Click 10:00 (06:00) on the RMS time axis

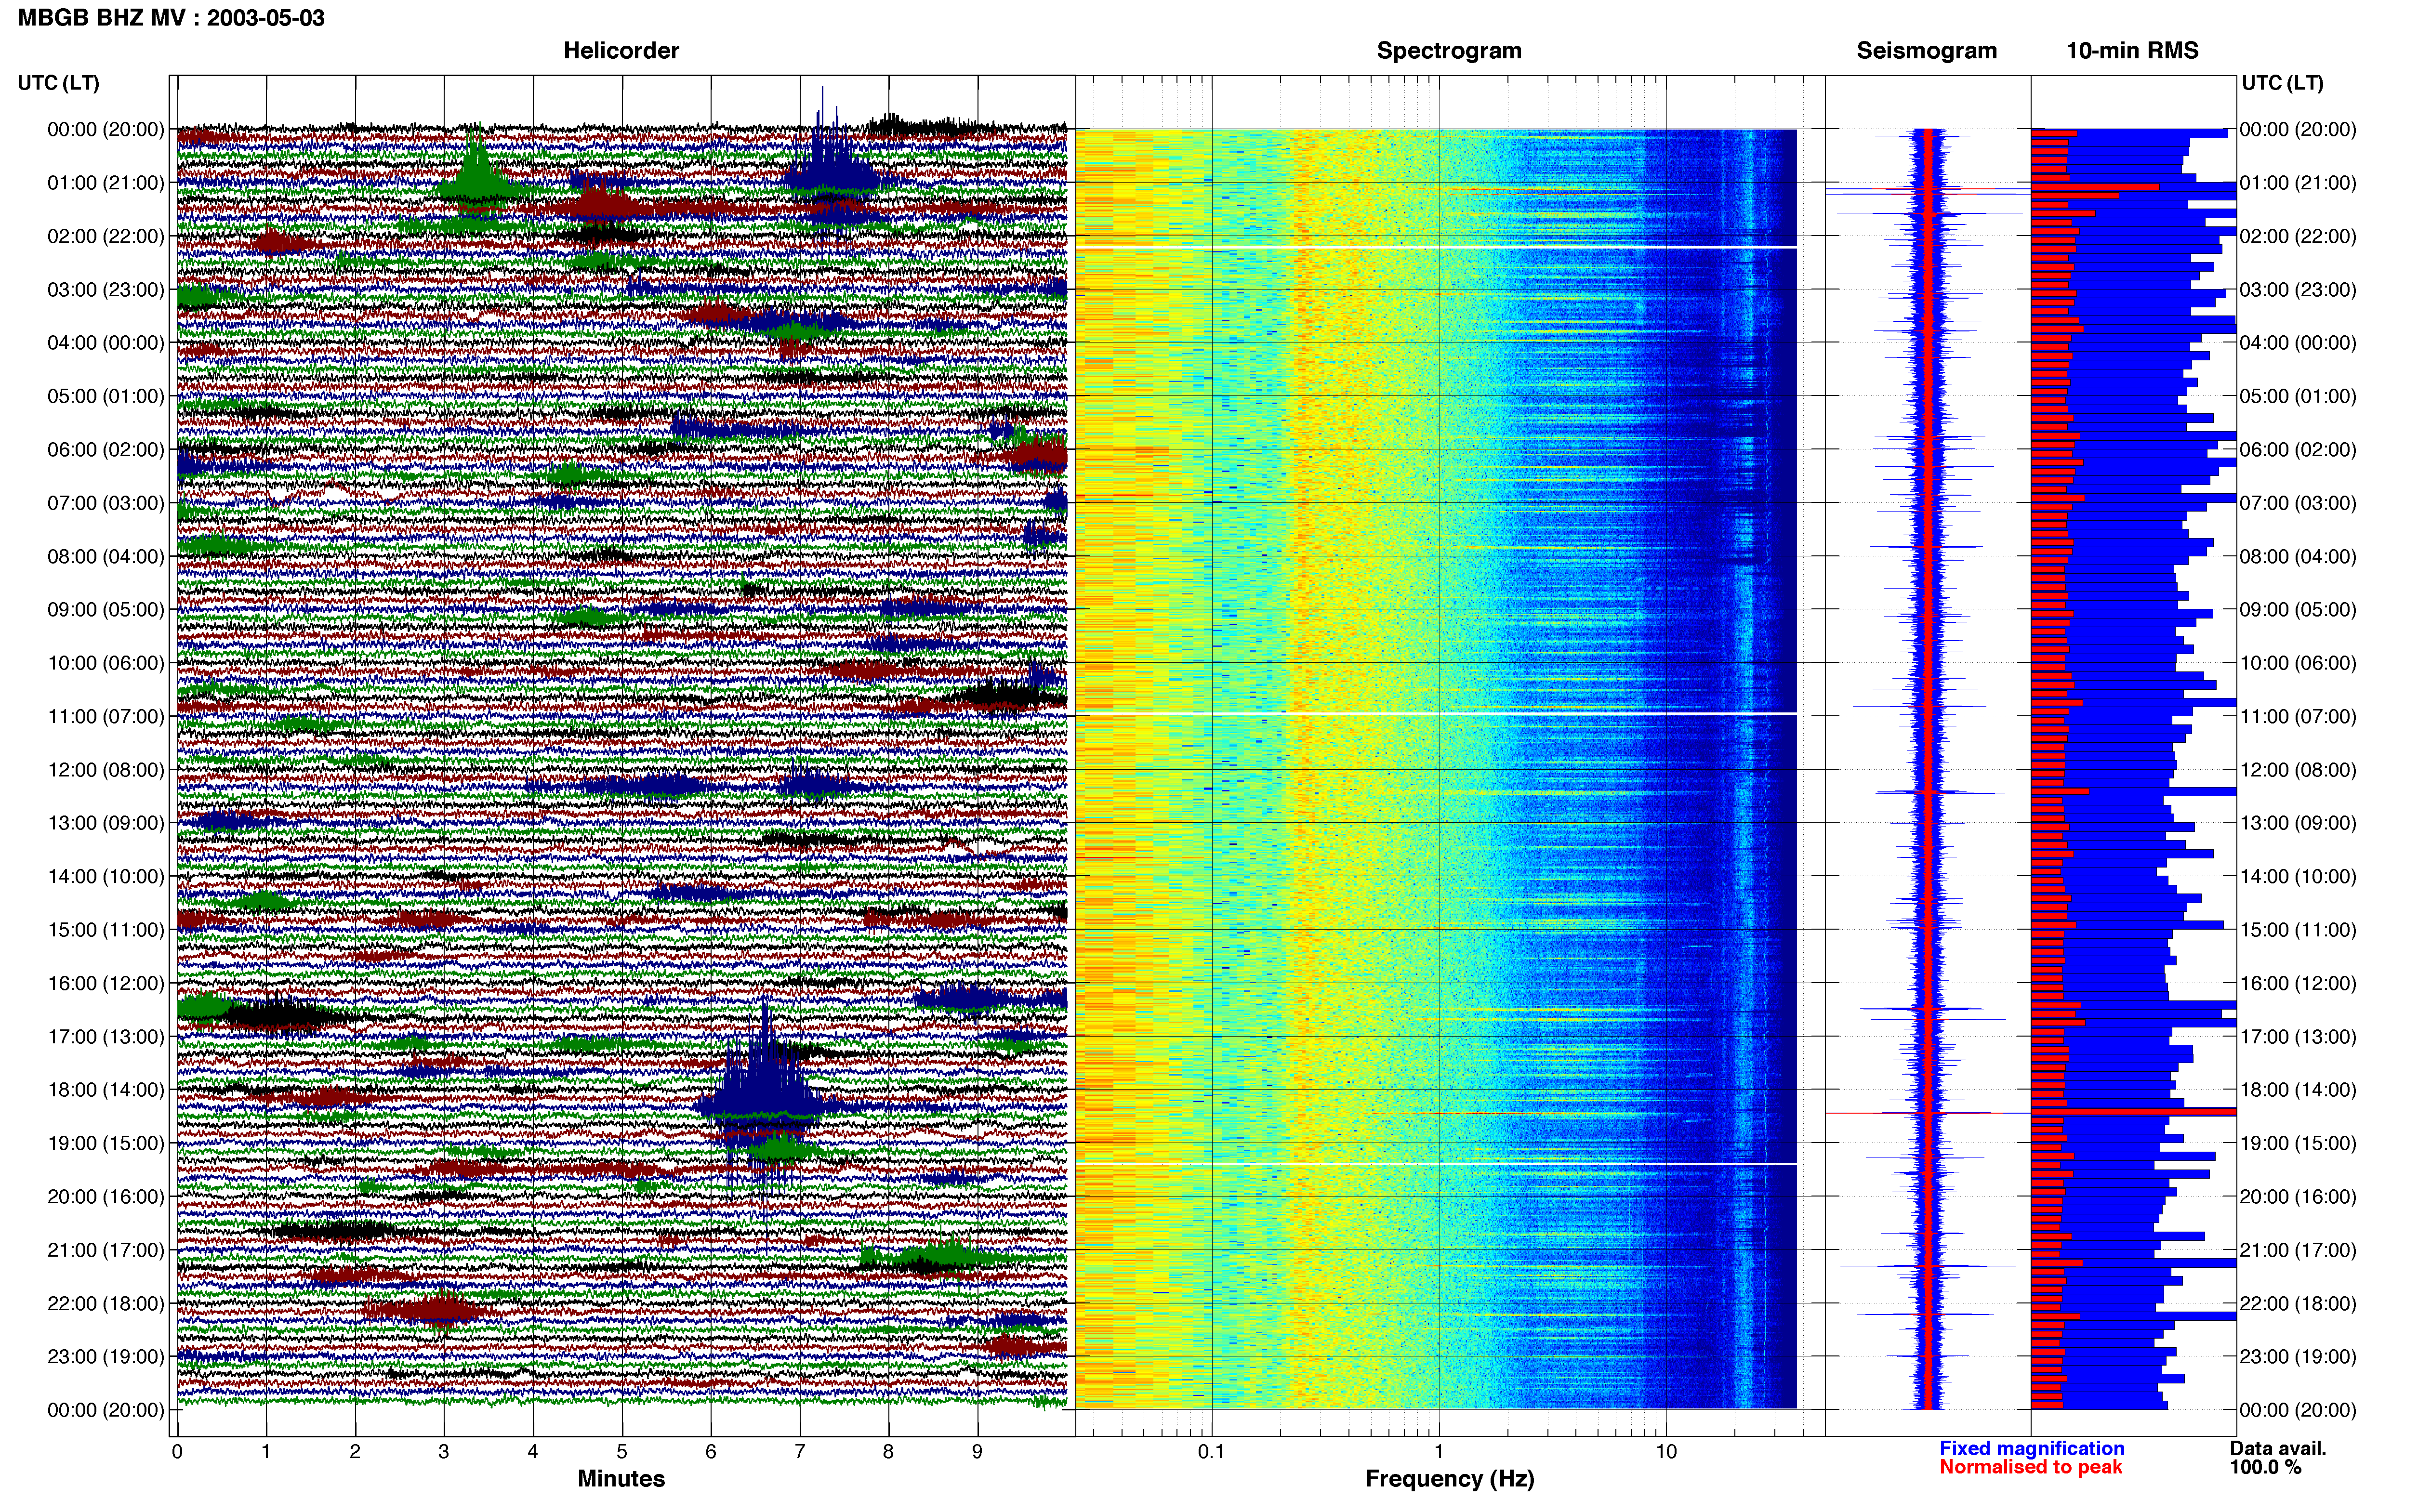click(x=2298, y=663)
